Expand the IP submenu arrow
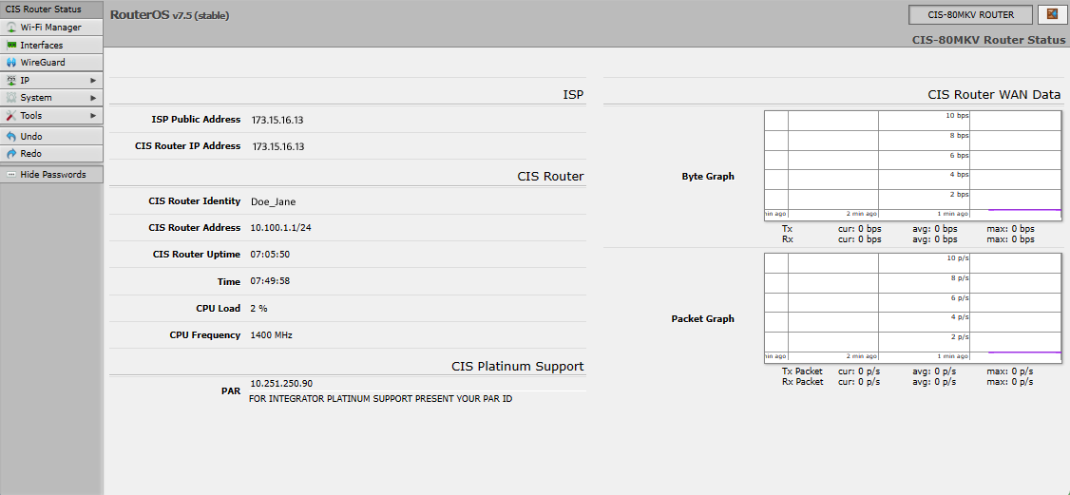 tap(93, 81)
